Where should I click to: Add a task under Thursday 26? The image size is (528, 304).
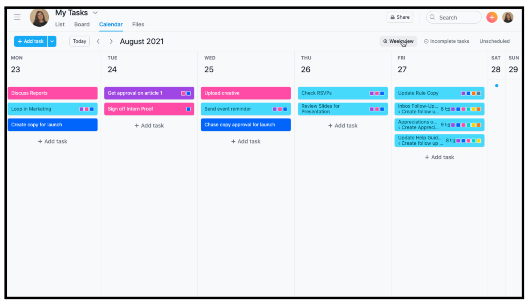pos(342,126)
